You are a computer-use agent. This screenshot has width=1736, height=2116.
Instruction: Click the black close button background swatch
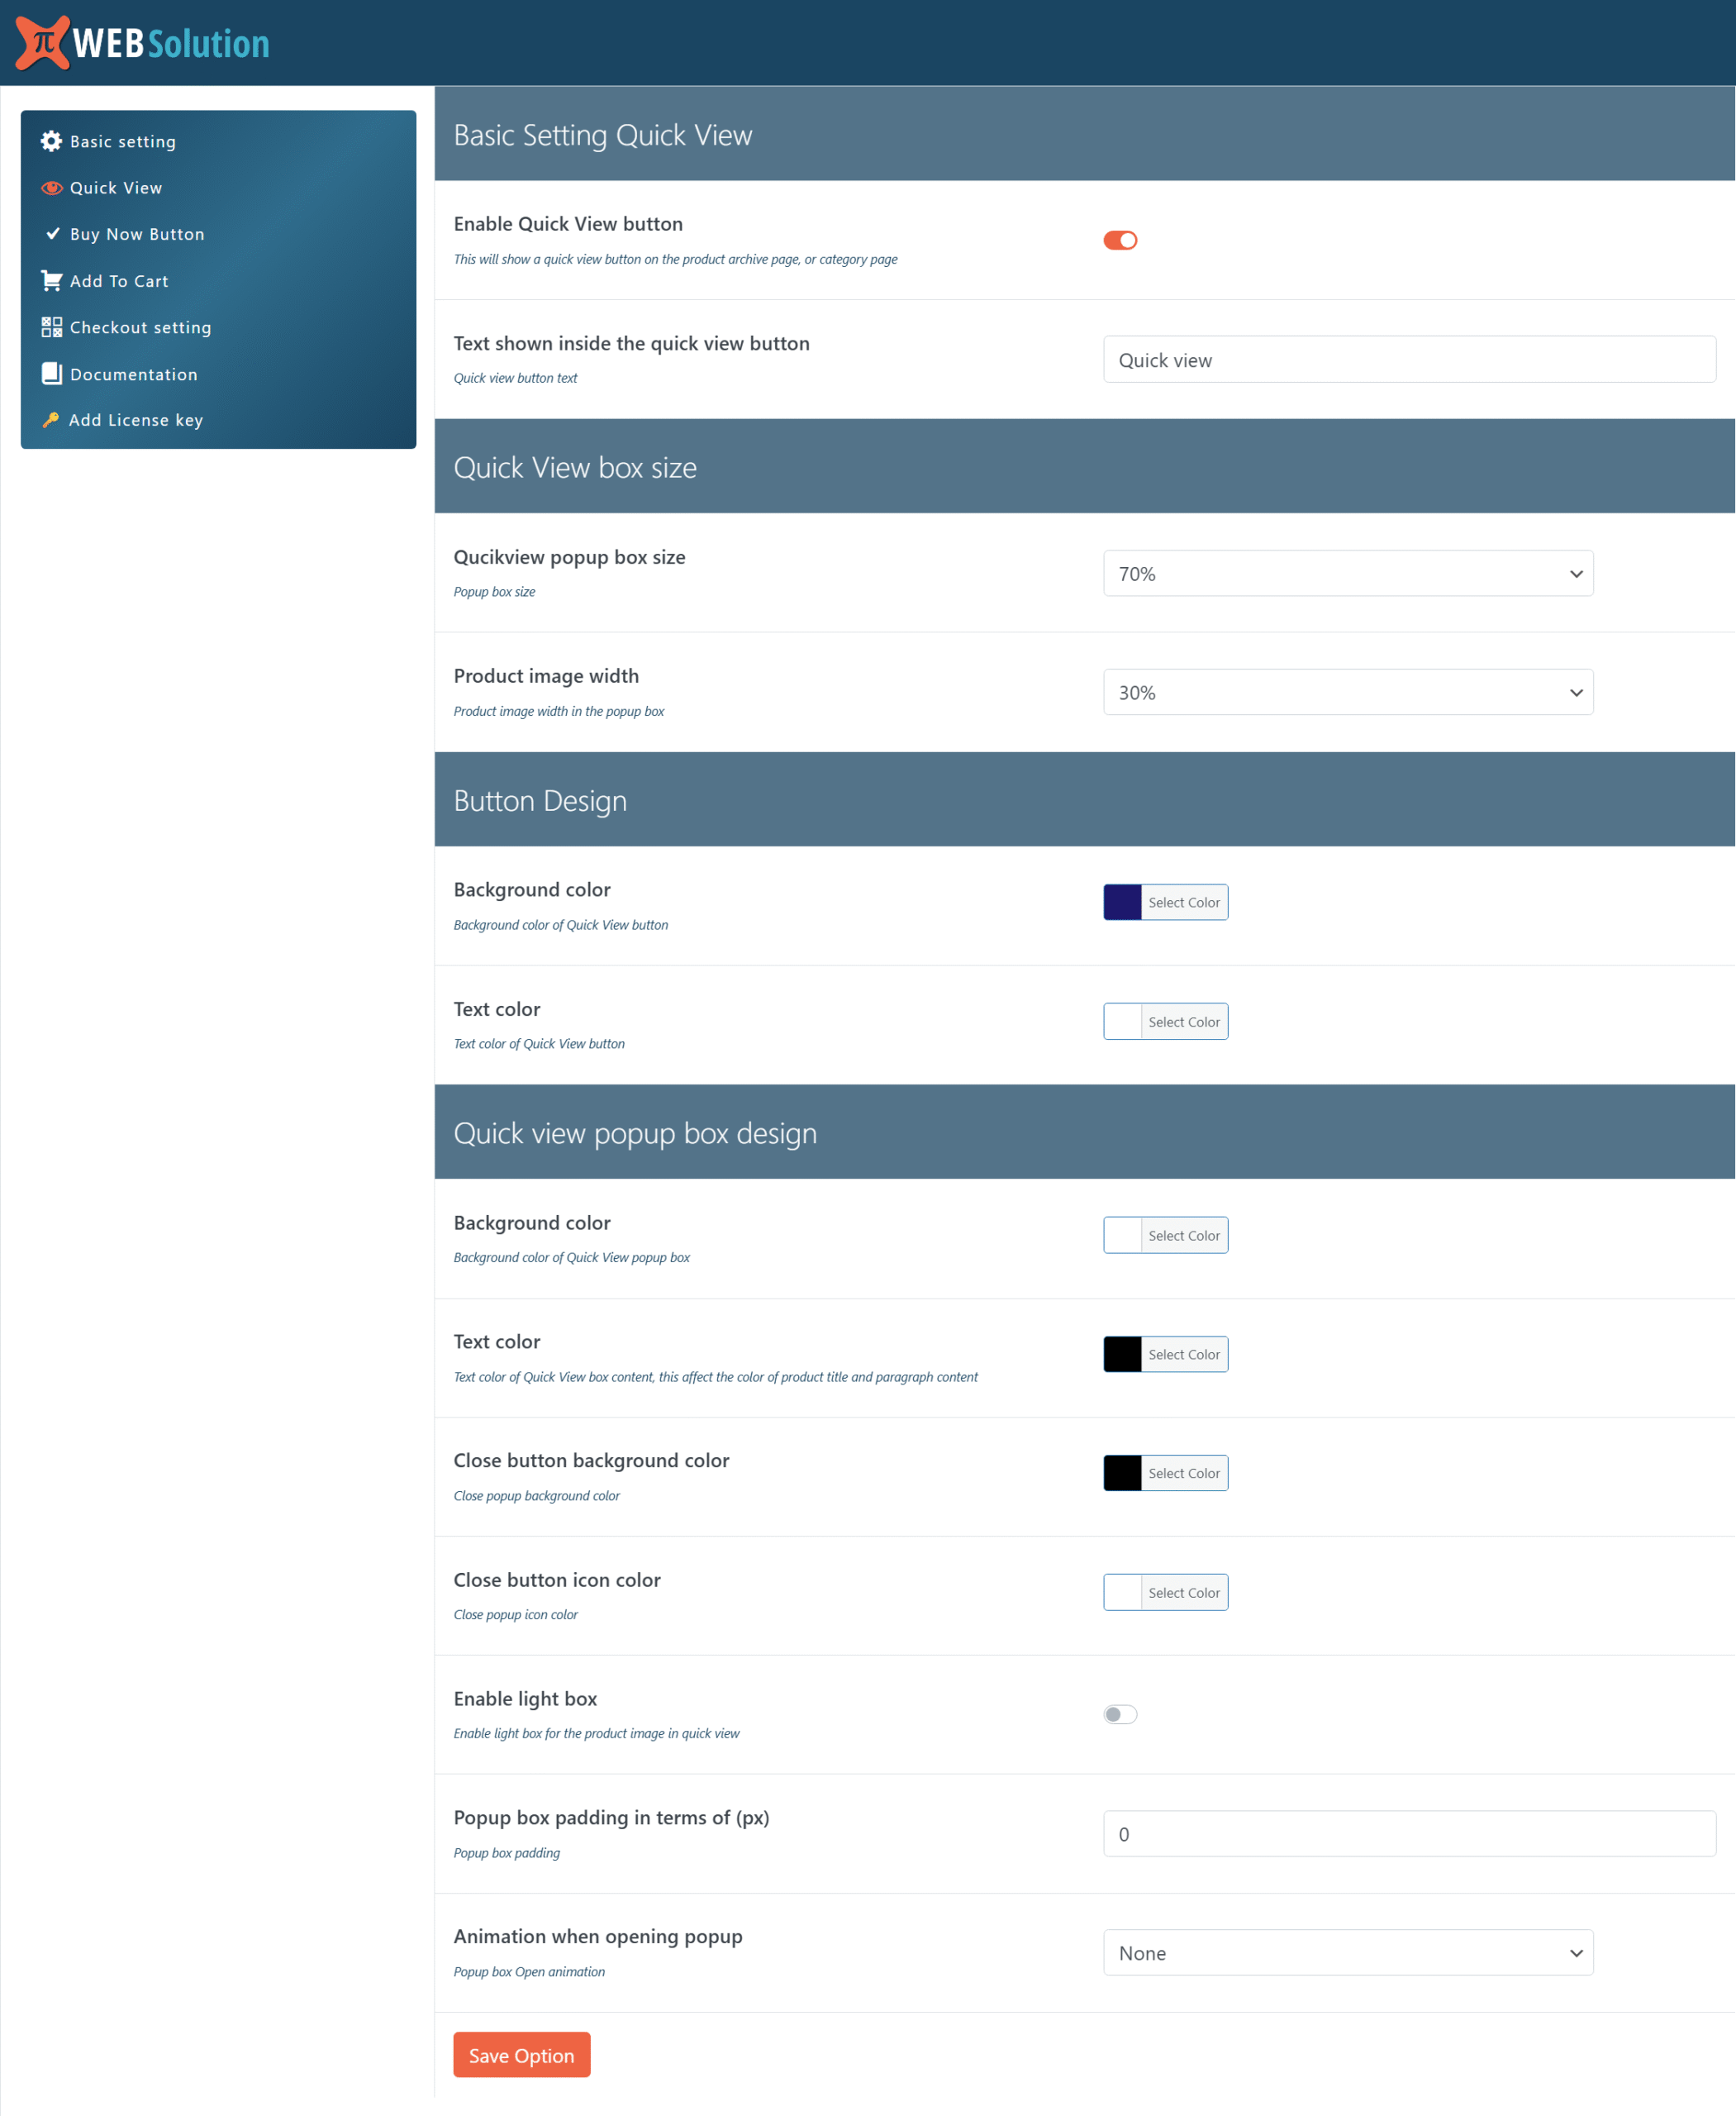point(1122,1473)
